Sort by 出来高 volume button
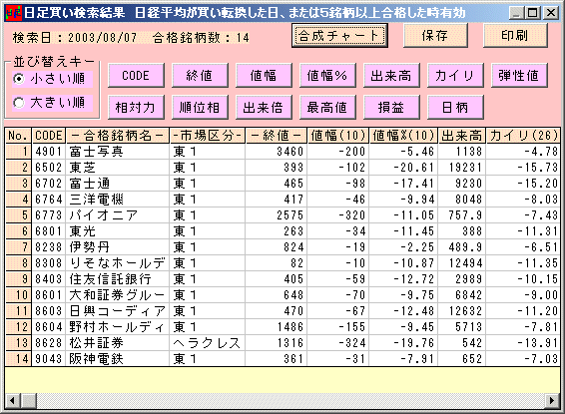565x414 pixels. tap(391, 76)
